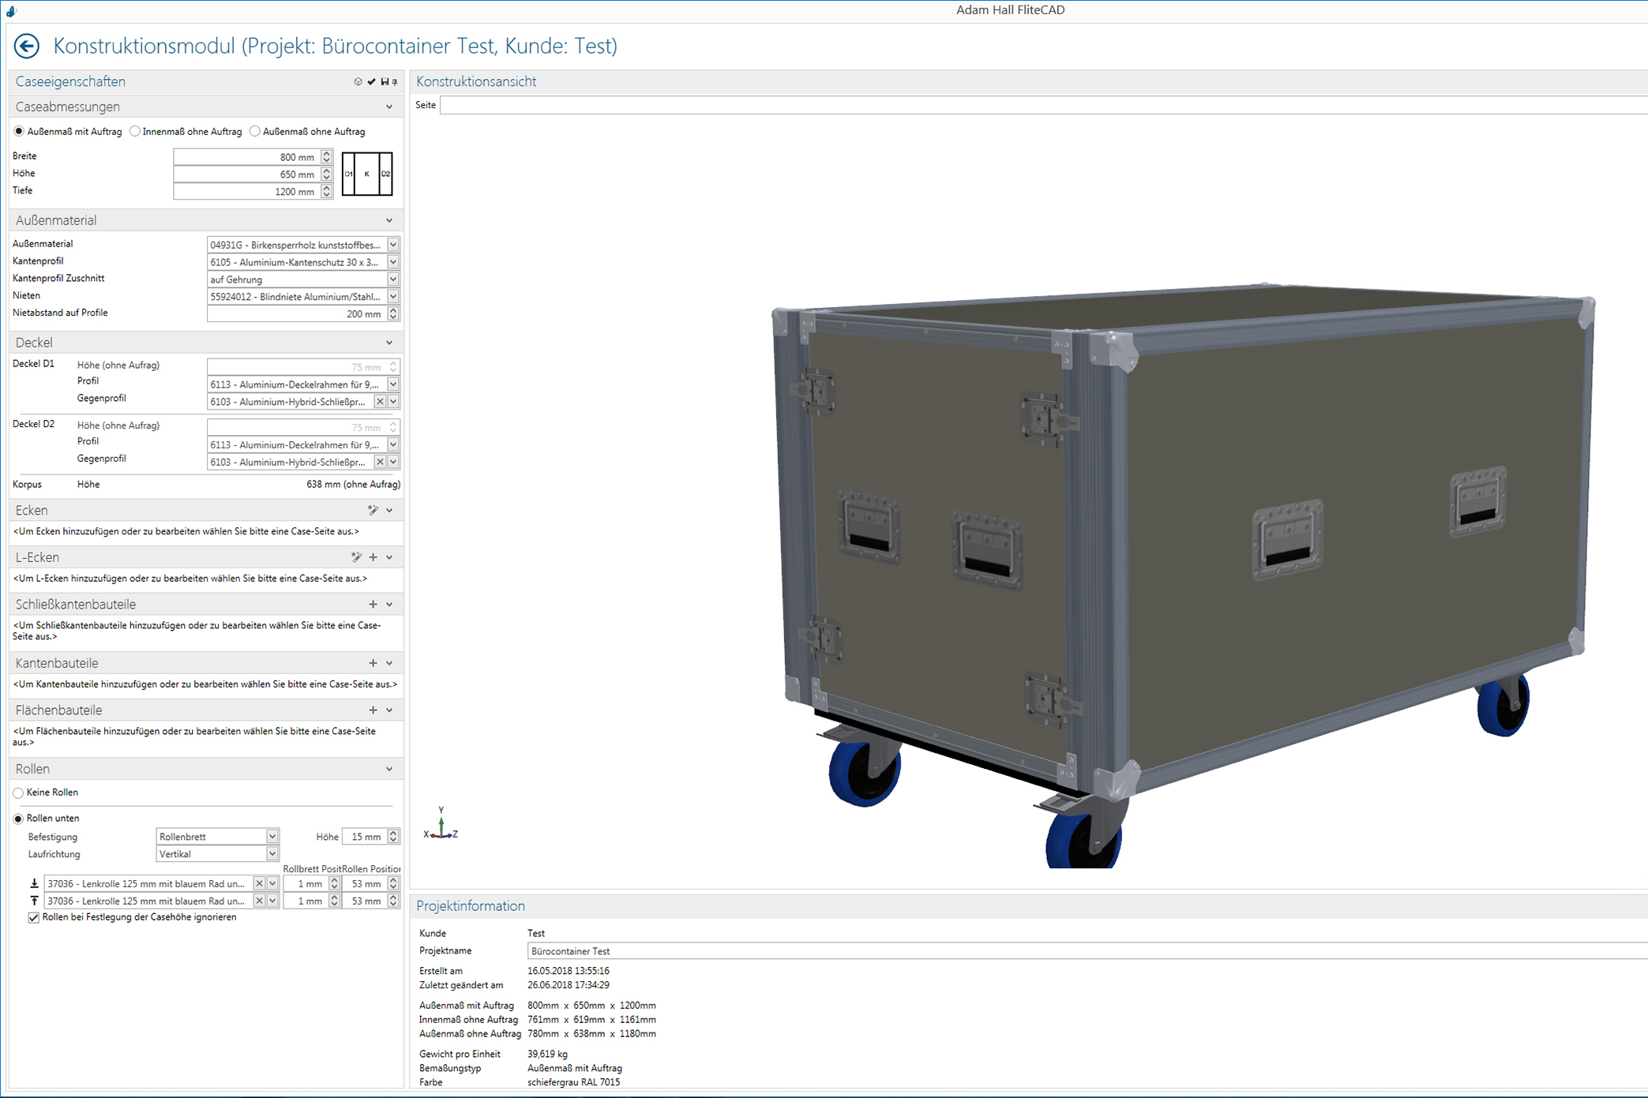The width and height of the screenshot is (1648, 1098).
Task: Clear the Deckel D2 Gegenprofil selection
Action: tap(380, 462)
